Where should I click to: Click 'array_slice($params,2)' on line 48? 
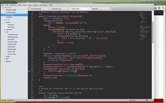[78, 76]
